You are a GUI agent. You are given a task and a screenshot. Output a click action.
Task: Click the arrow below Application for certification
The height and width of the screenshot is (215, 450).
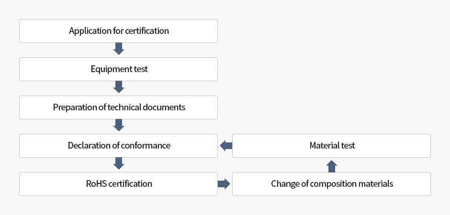click(119, 49)
